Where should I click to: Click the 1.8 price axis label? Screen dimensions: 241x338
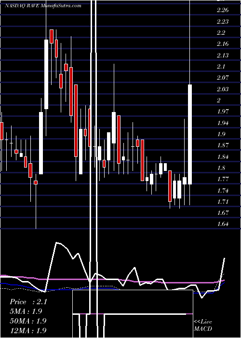coord(221,168)
